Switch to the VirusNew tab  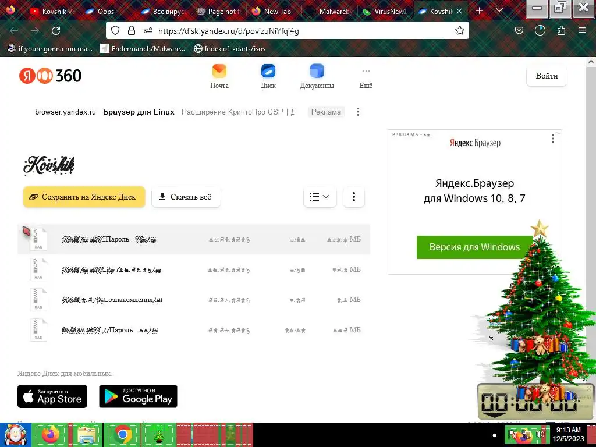point(384,12)
